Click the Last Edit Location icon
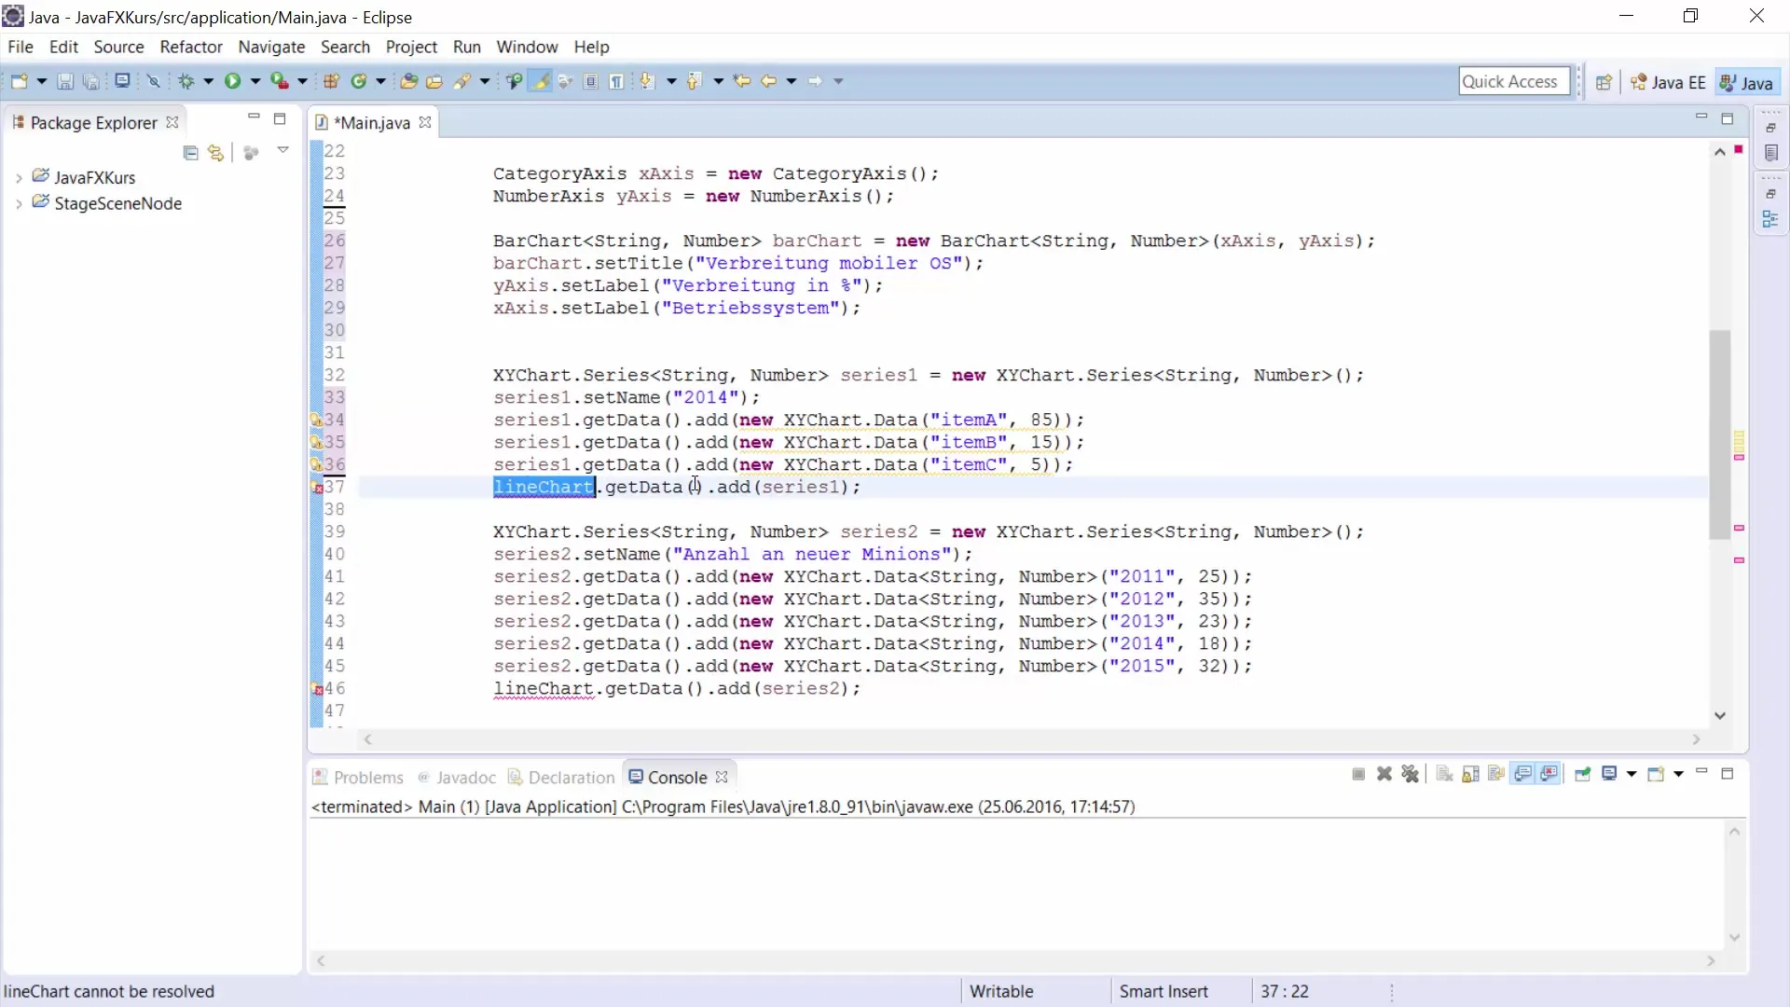Image resolution: width=1790 pixels, height=1007 pixels. coord(742,81)
